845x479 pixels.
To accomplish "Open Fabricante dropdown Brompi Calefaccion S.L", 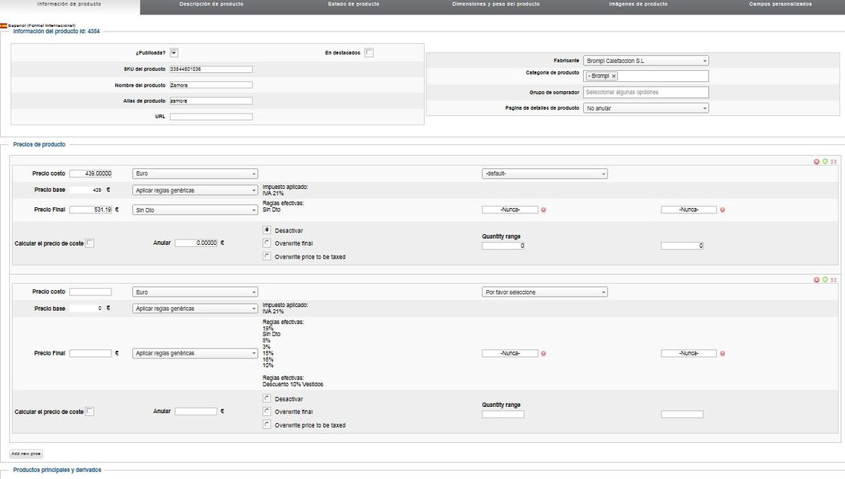I will [x=645, y=61].
